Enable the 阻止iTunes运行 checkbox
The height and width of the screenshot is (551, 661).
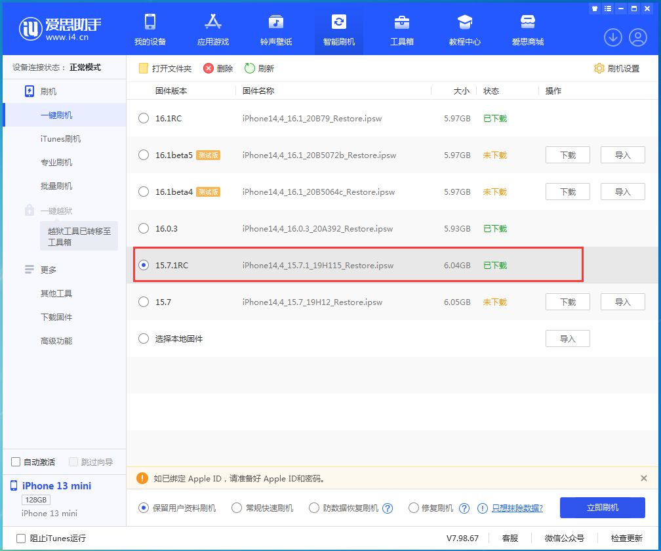[x=21, y=538]
